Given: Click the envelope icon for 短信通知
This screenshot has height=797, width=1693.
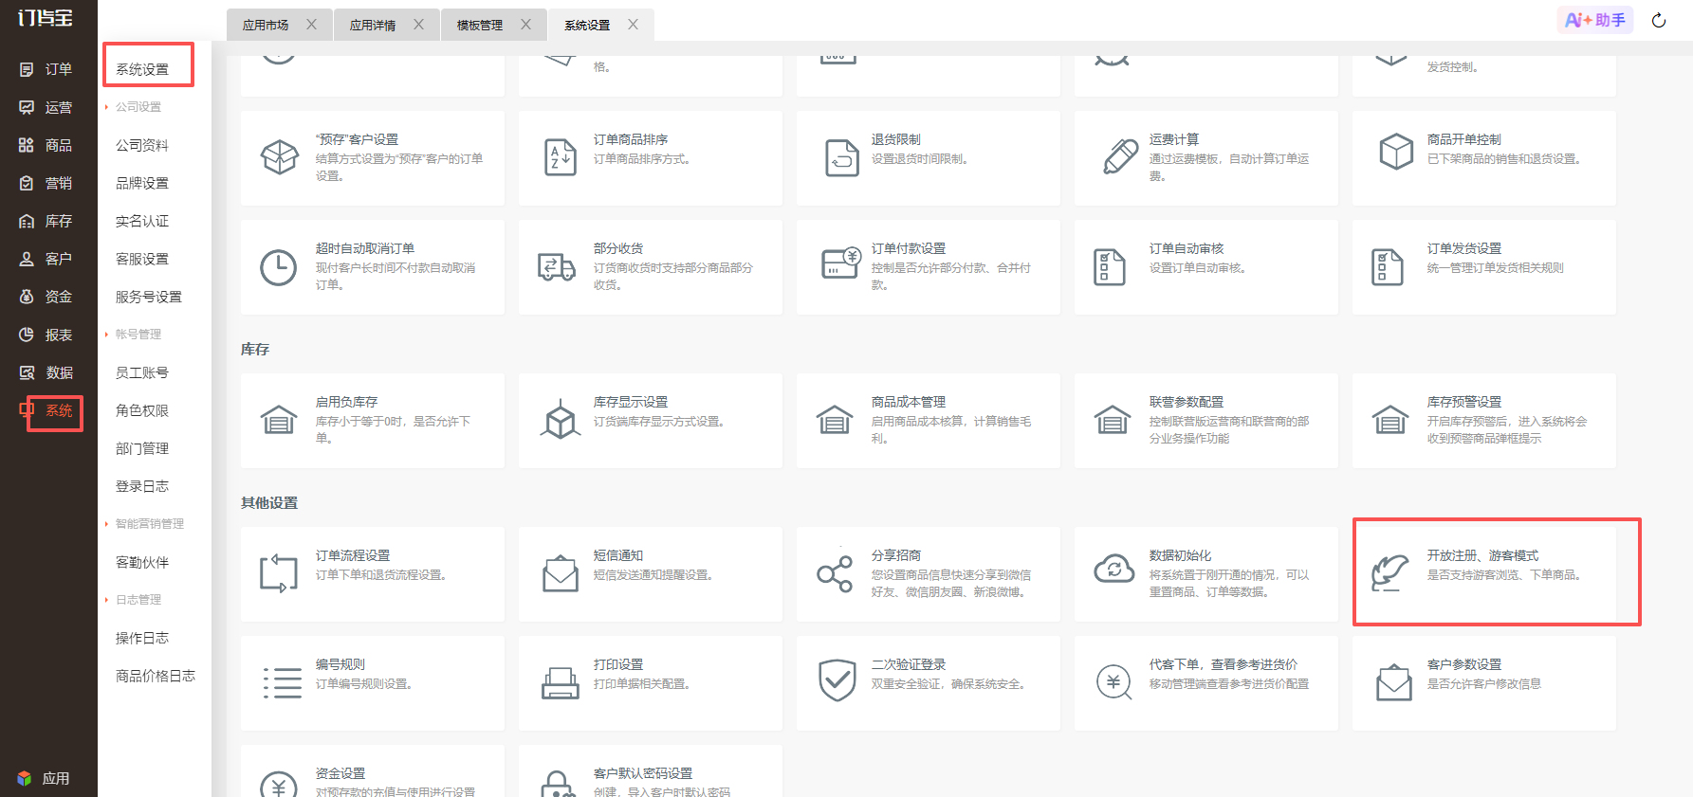Looking at the screenshot, I should [x=561, y=573].
